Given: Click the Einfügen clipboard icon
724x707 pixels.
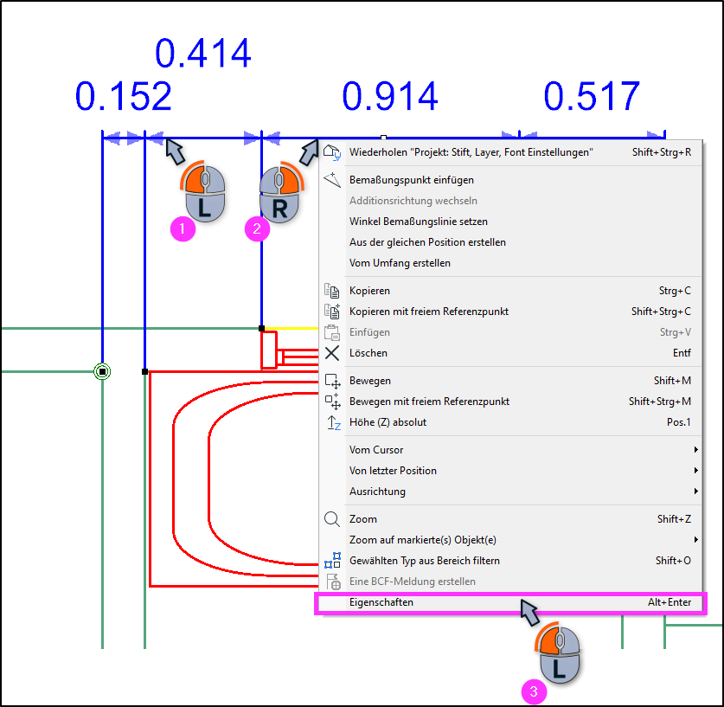Looking at the screenshot, I should (x=332, y=332).
